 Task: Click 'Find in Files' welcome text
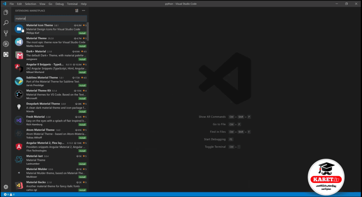point(218,132)
